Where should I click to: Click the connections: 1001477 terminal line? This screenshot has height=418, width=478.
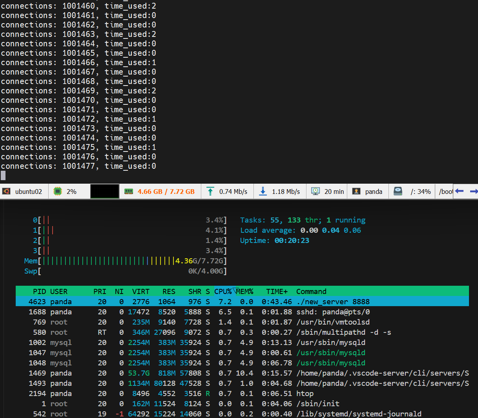tap(78, 166)
